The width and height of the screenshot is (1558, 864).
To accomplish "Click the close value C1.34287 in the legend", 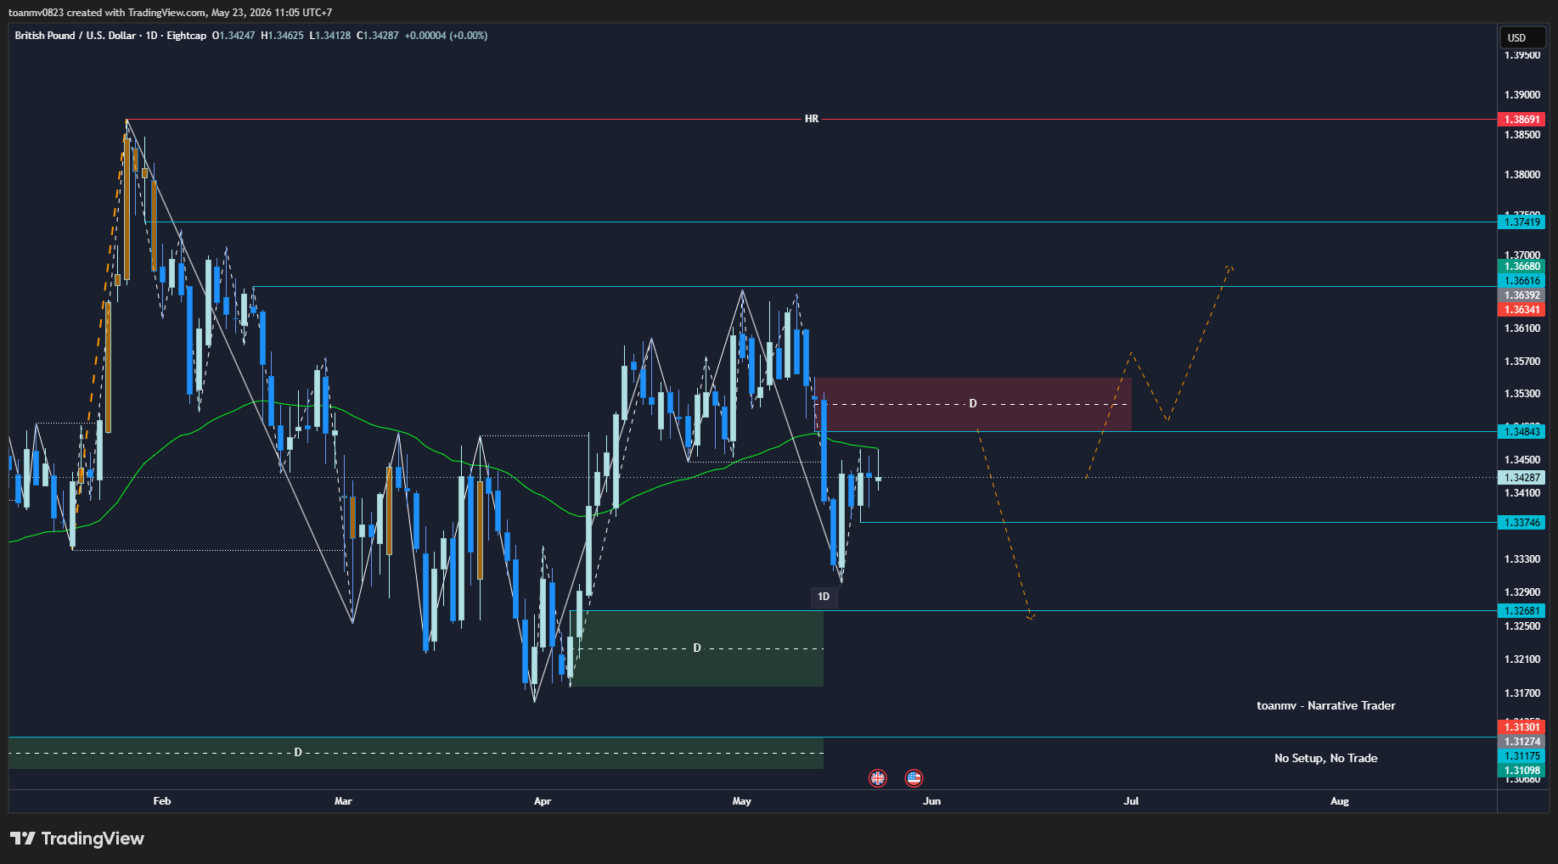I will pyautogui.click(x=378, y=36).
